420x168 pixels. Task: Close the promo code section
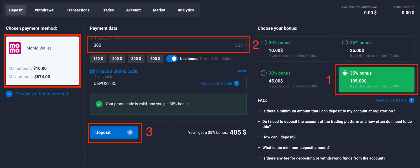(242, 71)
